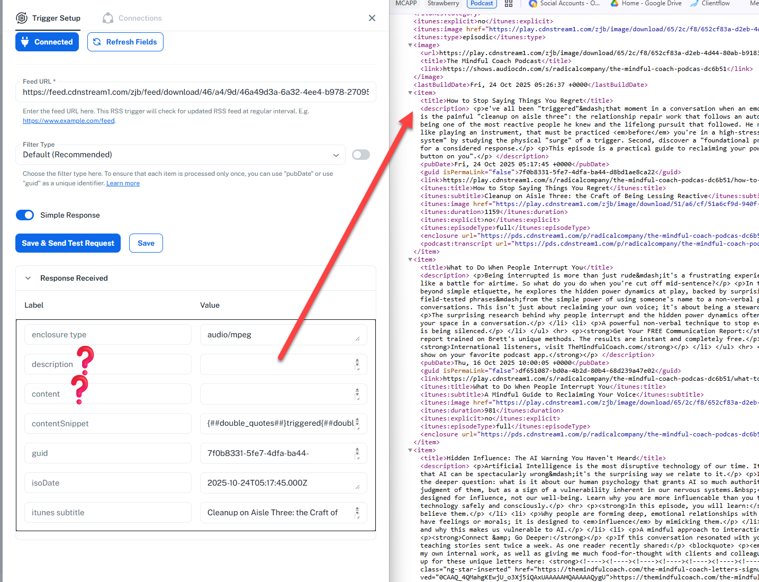Turn off the Simple Response switch

25,215
